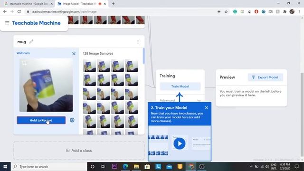Click the camera permission icon in address bar
This screenshot has width=304, height=171.
(219, 11)
